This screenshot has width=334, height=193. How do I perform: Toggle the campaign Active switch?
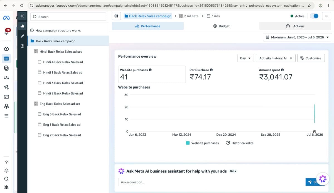tap(314, 16)
